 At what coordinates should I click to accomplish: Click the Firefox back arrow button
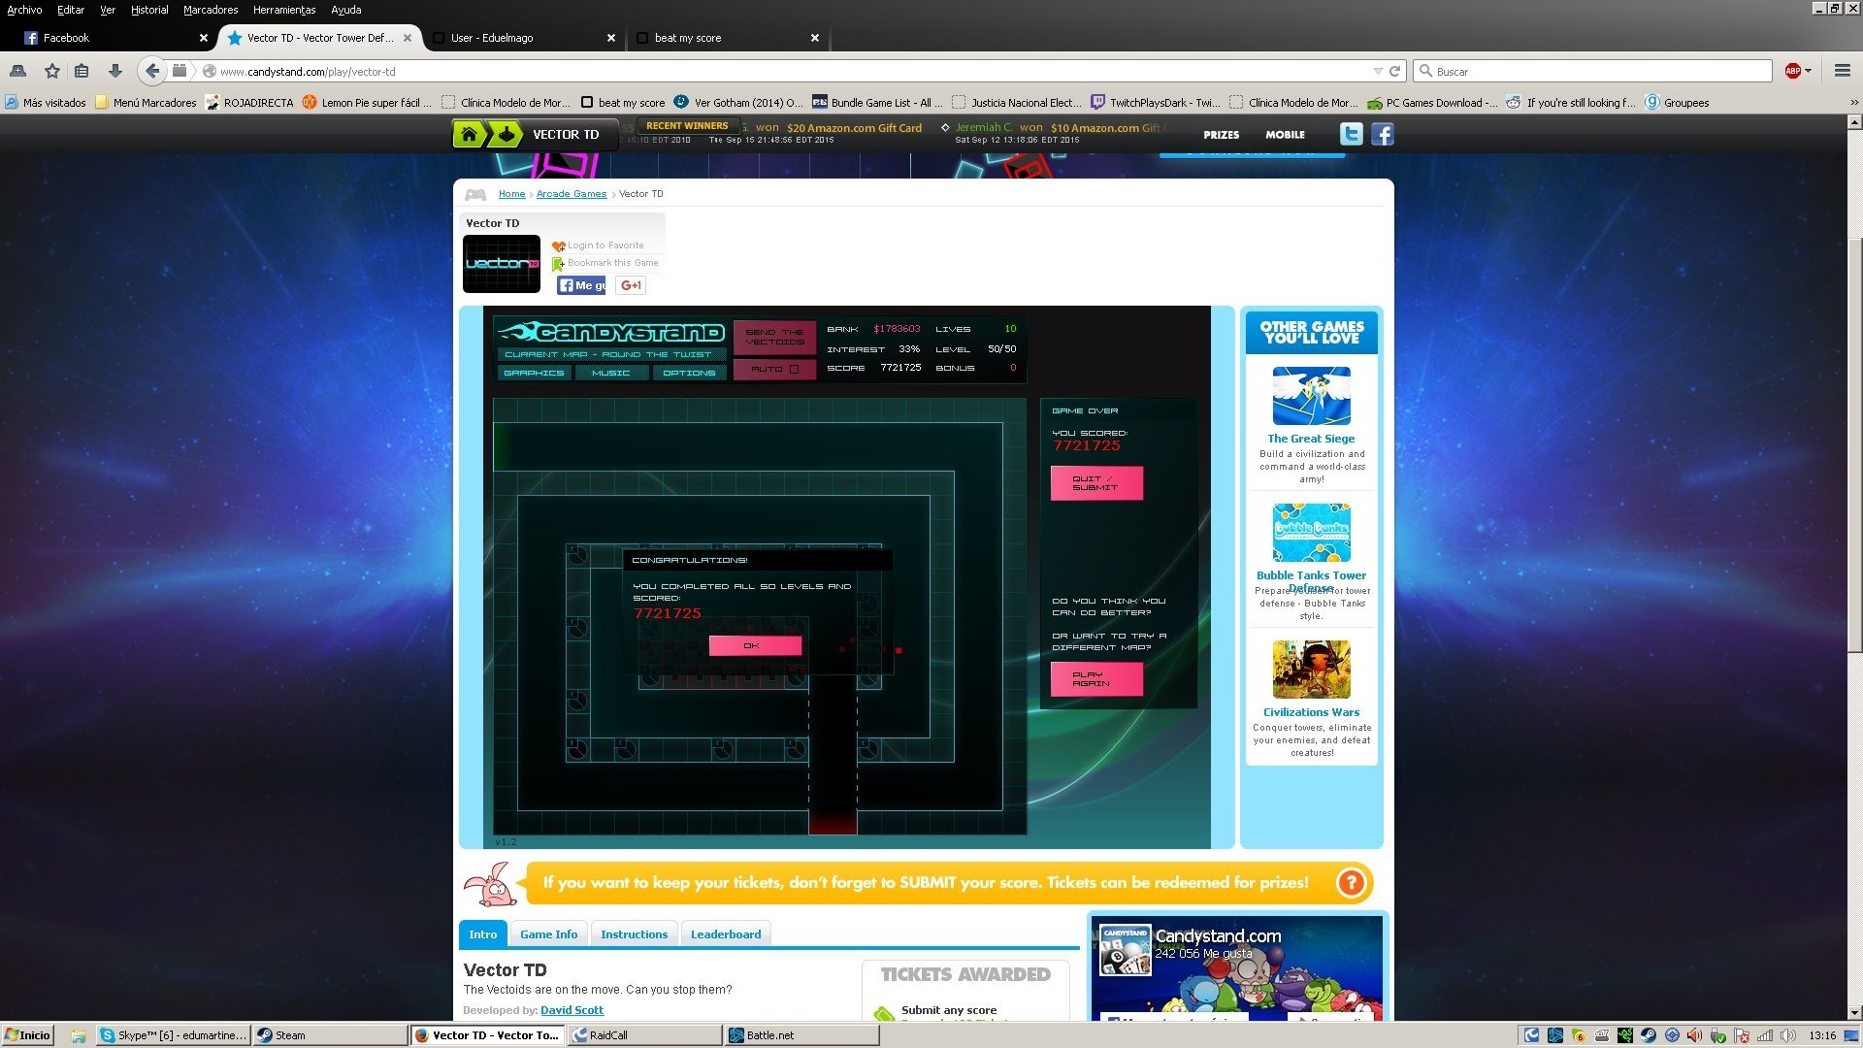[x=152, y=71]
